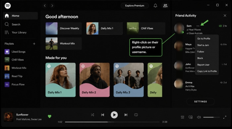Toggle liked heart for Sunflower
Image resolution: width=232 pixels, height=129 pixels.
tap(50, 116)
